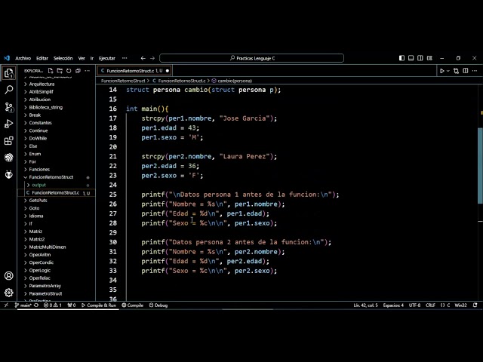483x362 pixels.
Task: Customize layout icon in title bar
Action: coord(429,58)
